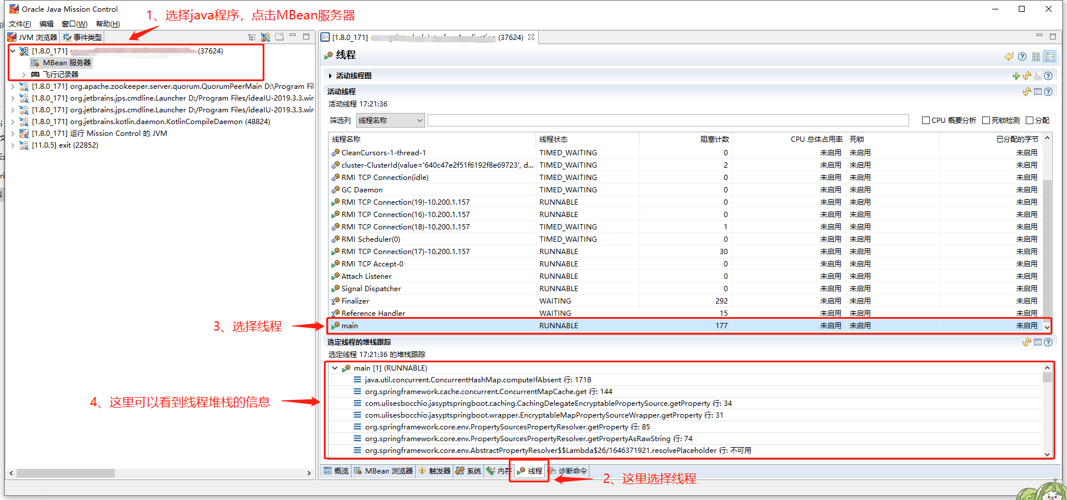1067x500 pixels.
Task: Collapse the main [1] (RUNNABLE) stack node
Action: (x=334, y=368)
